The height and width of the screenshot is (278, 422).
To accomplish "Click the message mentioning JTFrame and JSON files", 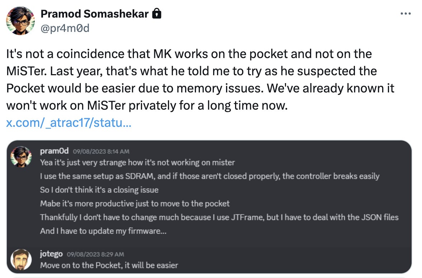I will (219, 217).
